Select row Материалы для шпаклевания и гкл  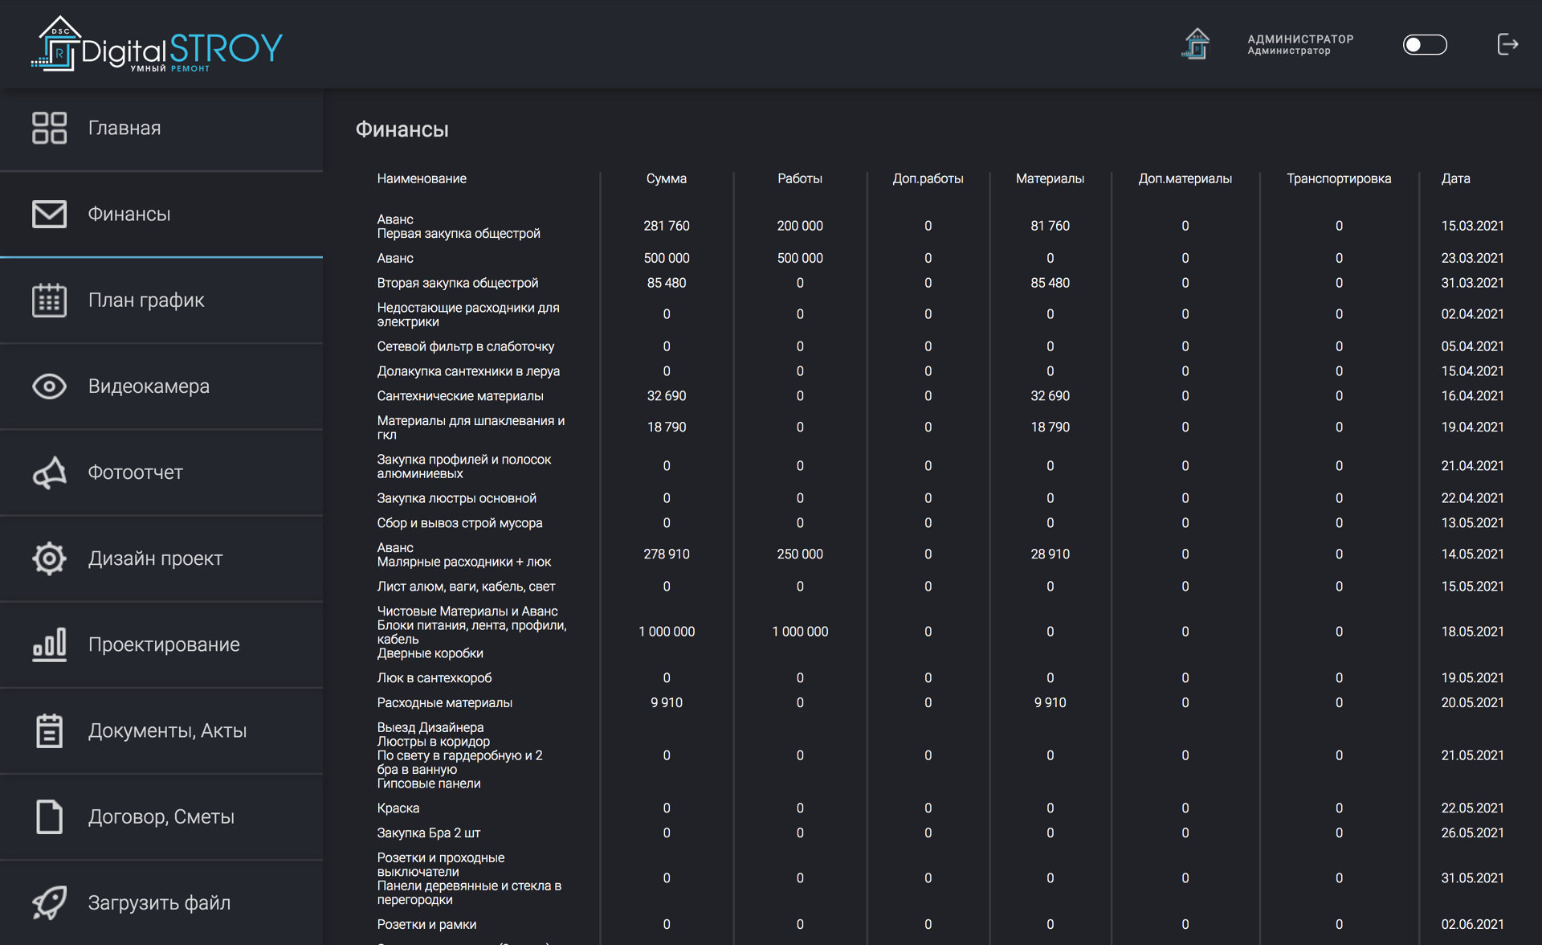(940, 427)
